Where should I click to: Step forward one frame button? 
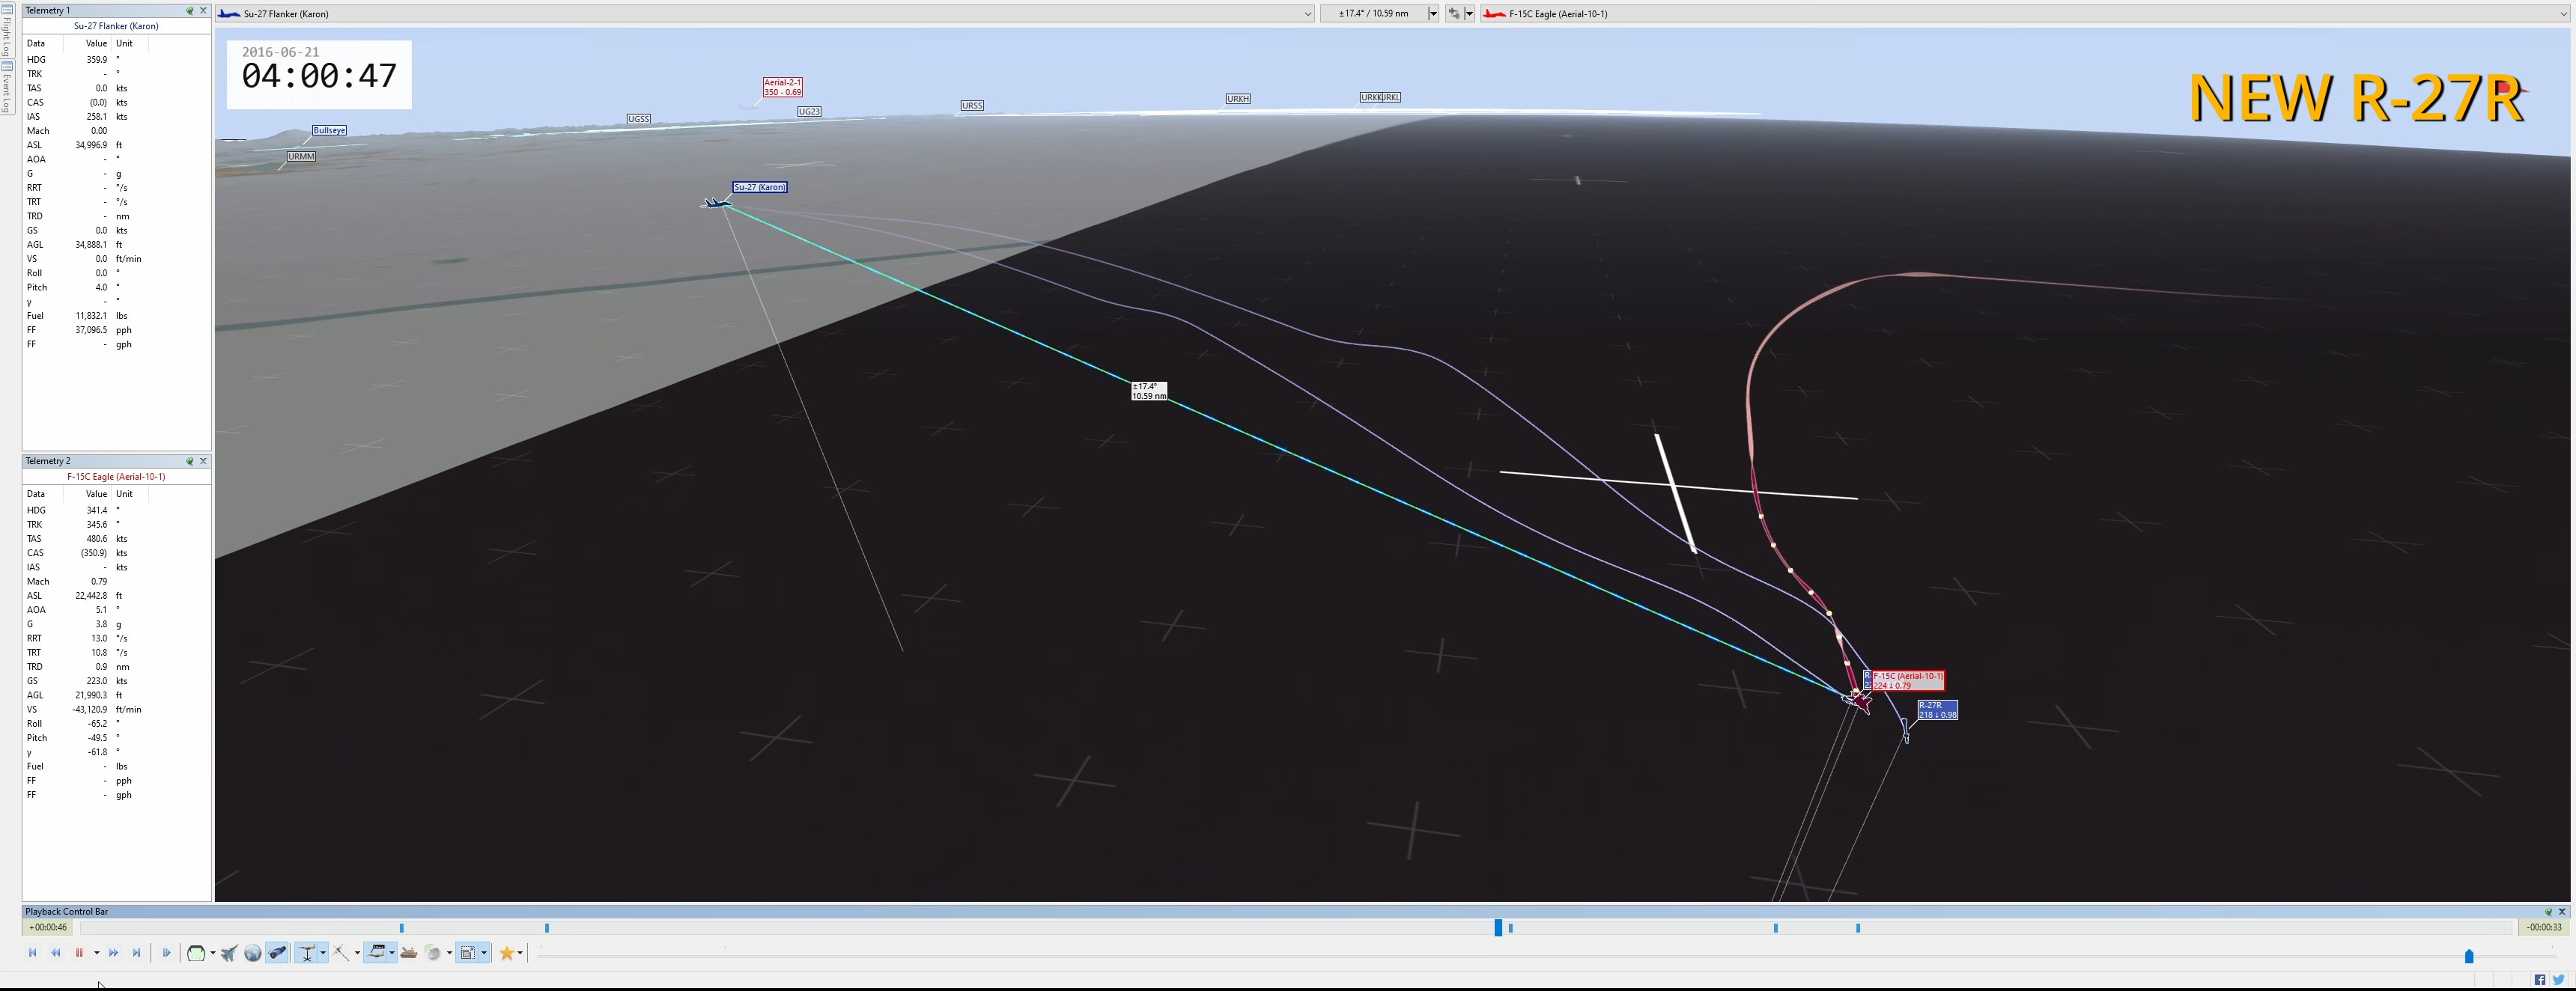pyautogui.click(x=166, y=953)
